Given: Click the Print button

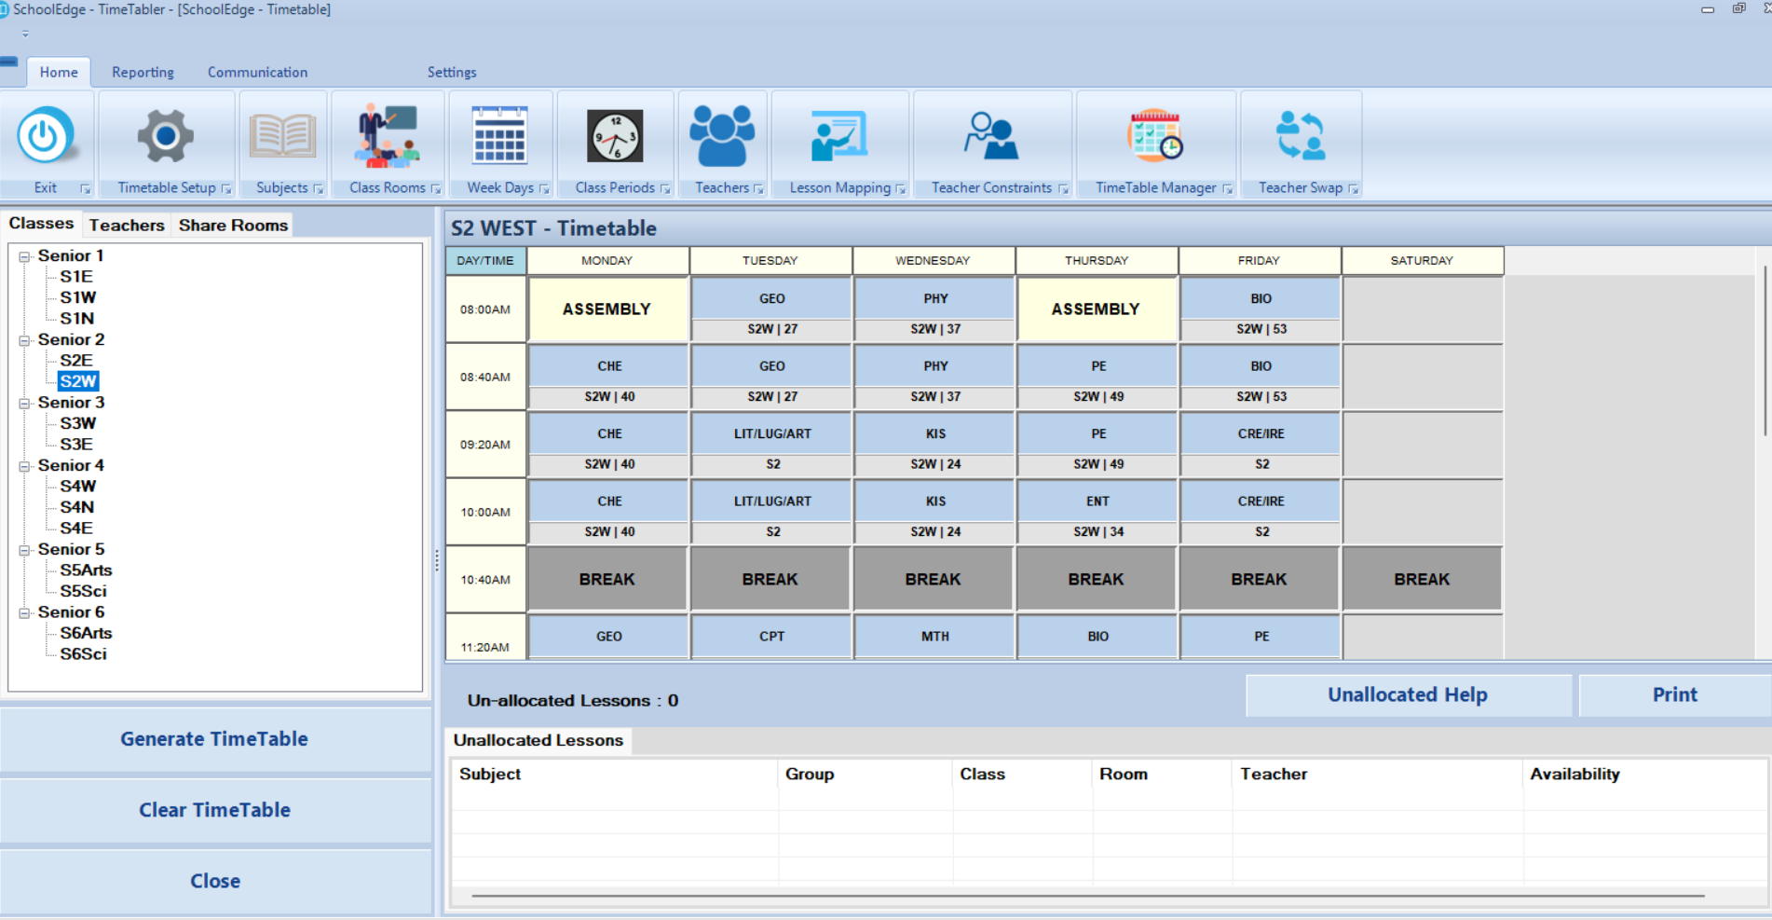Looking at the screenshot, I should [x=1674, y=694].
